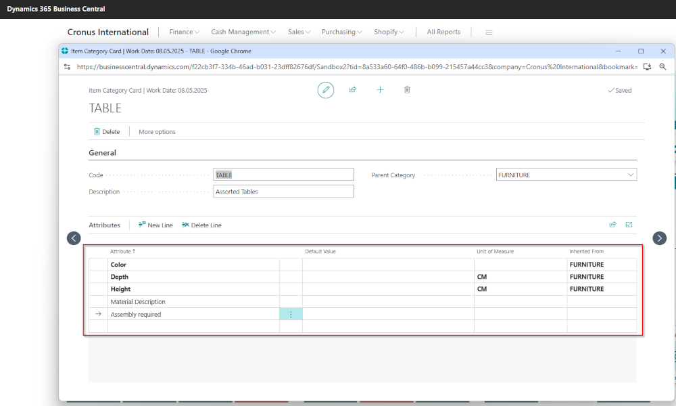Sort rows by the Attribute column header

[x=122, y=251]
